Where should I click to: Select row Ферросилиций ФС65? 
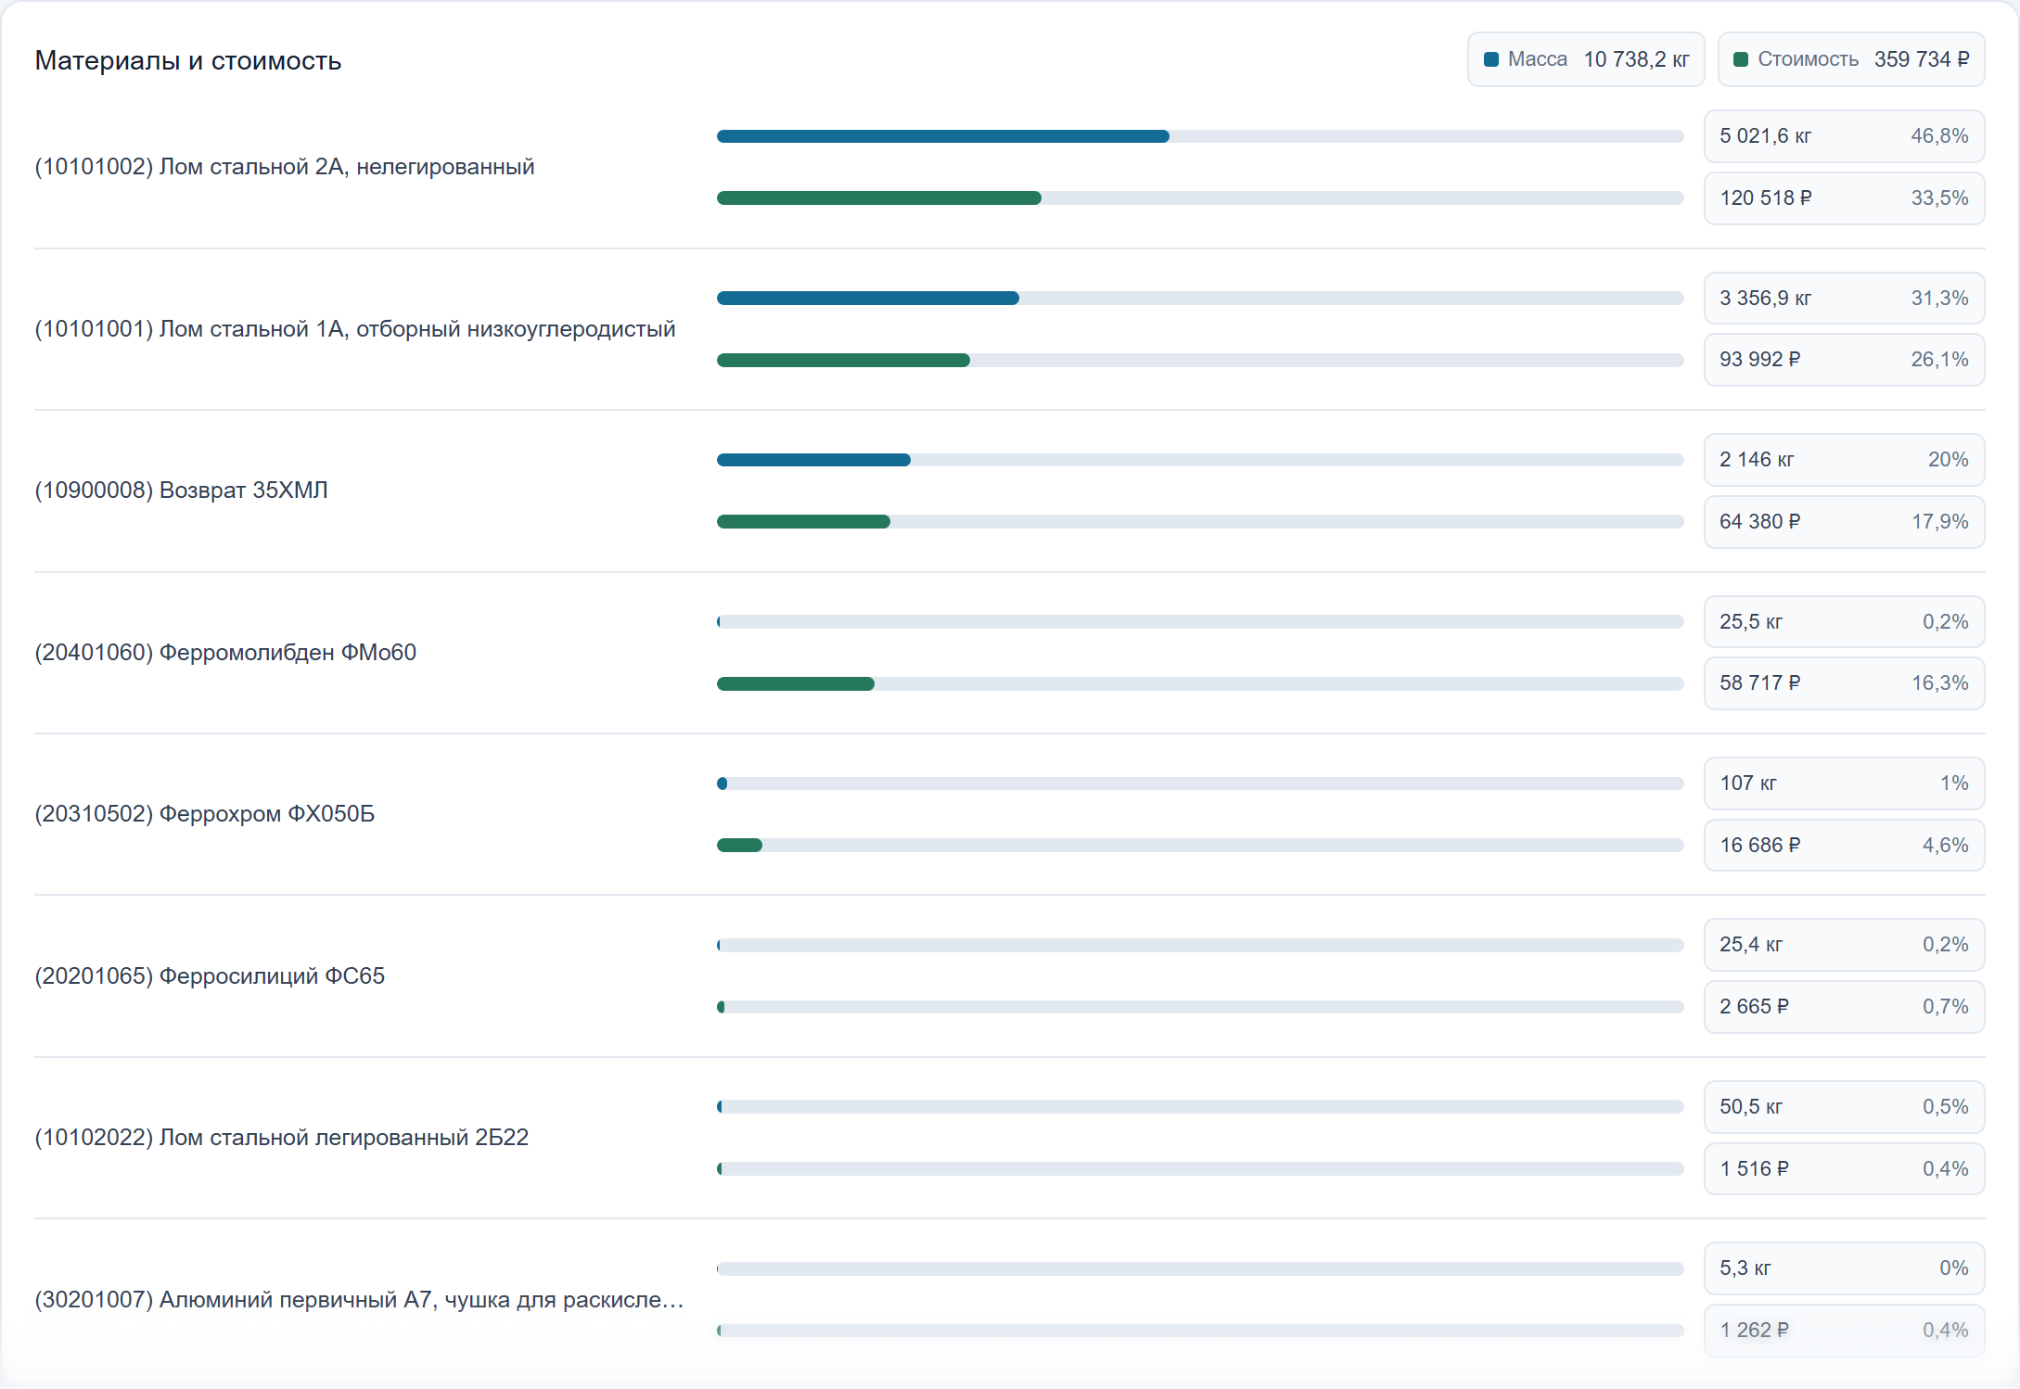1010,976
